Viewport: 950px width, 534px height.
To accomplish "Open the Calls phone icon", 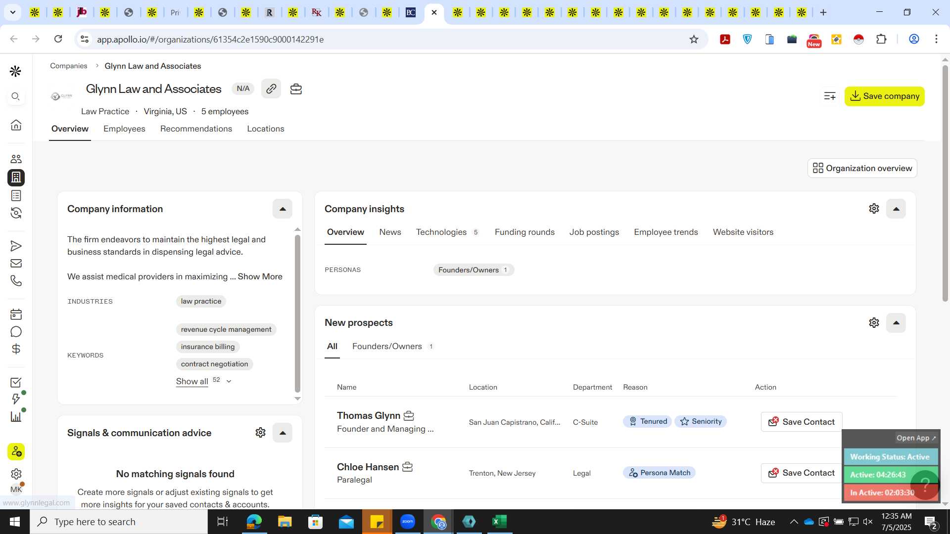I will pyautogui.click(x=16, y=281).
